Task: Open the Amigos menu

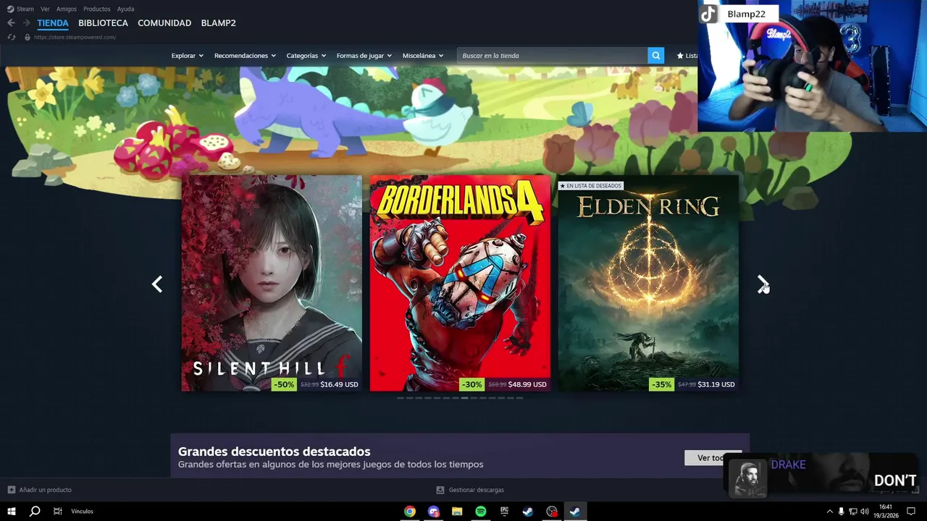Action: (x=67, y=9)
